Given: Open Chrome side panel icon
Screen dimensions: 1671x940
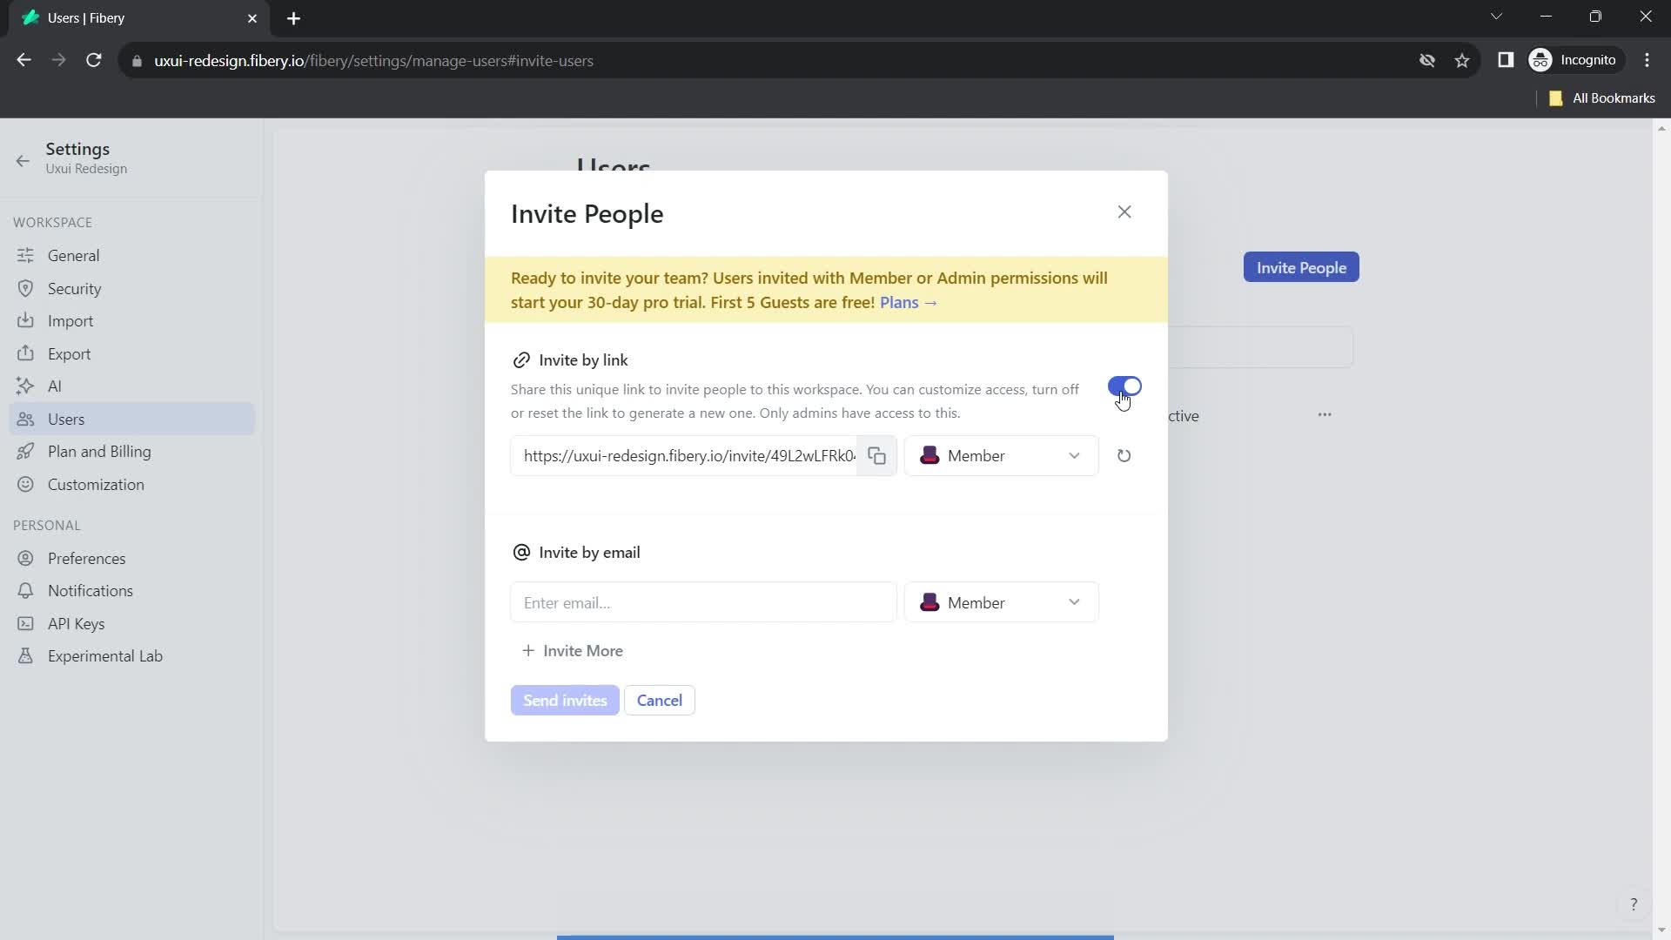Looking at the screenshot, I should (x=1506, y=60).
